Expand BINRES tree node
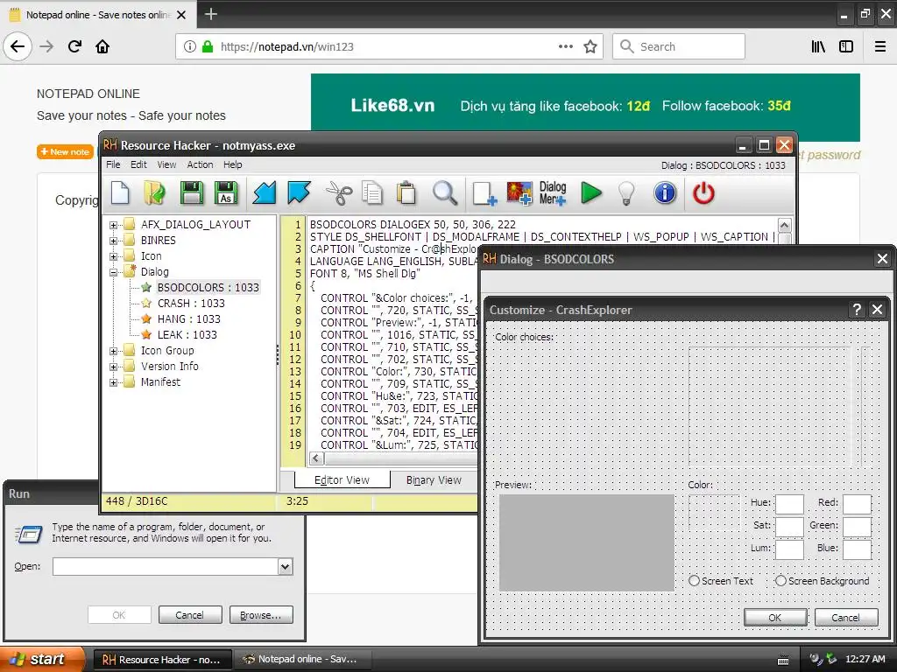The image size is (897, 672). [x=113, y=241]
